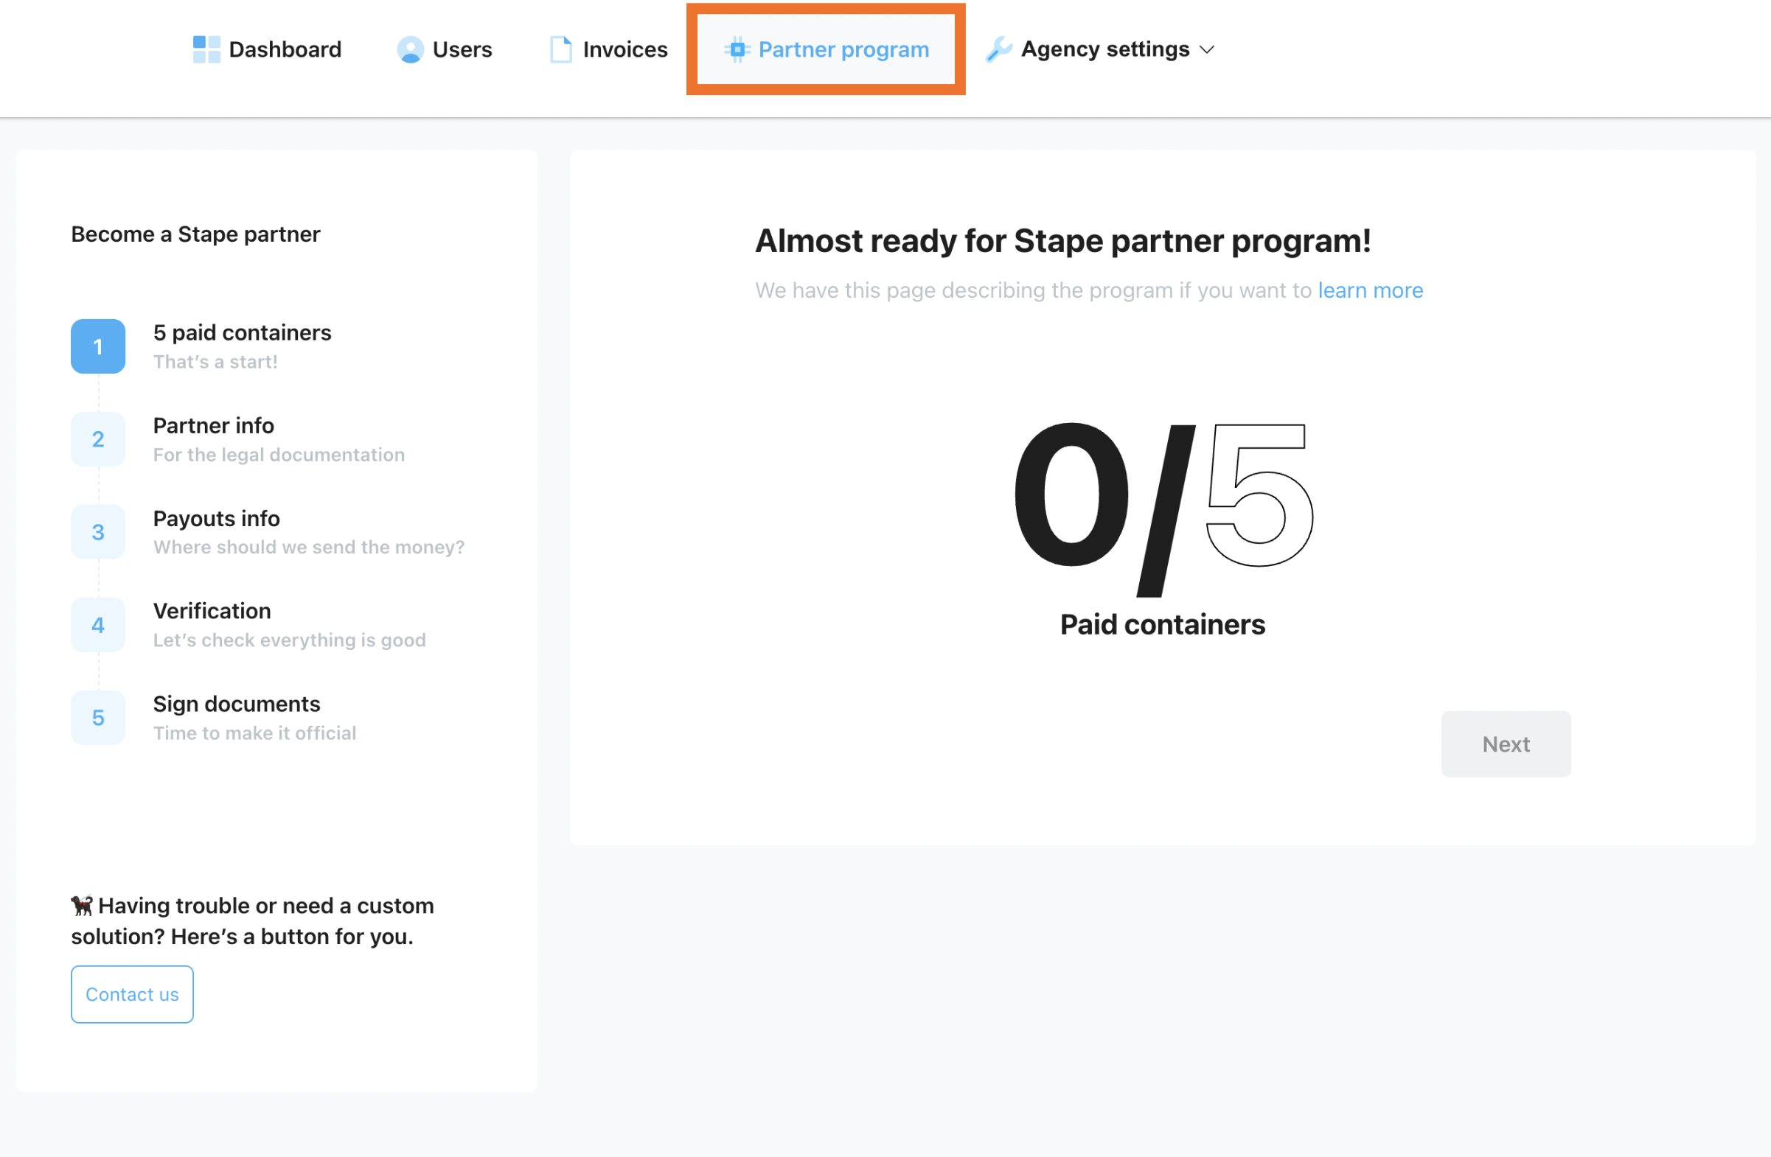Viewport: 1771px width, 1157px height.
Task: Click the 'Almost ready for Stape partner program!' heading
Action: pos(1062,241)
